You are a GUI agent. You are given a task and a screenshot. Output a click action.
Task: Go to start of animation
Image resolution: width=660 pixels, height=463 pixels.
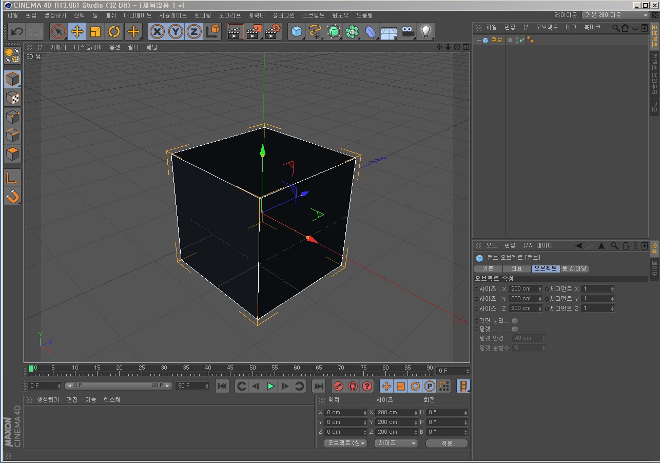tap(222, 386)
